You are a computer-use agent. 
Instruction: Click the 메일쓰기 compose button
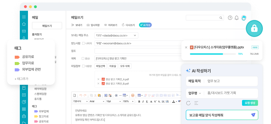(x=47, y=26)
